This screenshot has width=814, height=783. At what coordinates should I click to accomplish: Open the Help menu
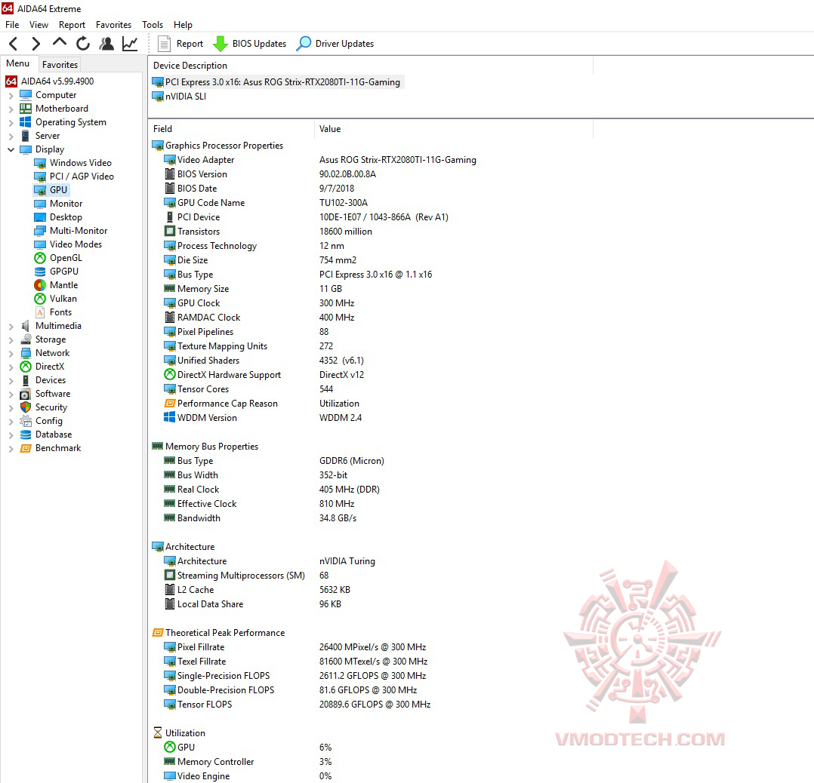pos(183,24)
